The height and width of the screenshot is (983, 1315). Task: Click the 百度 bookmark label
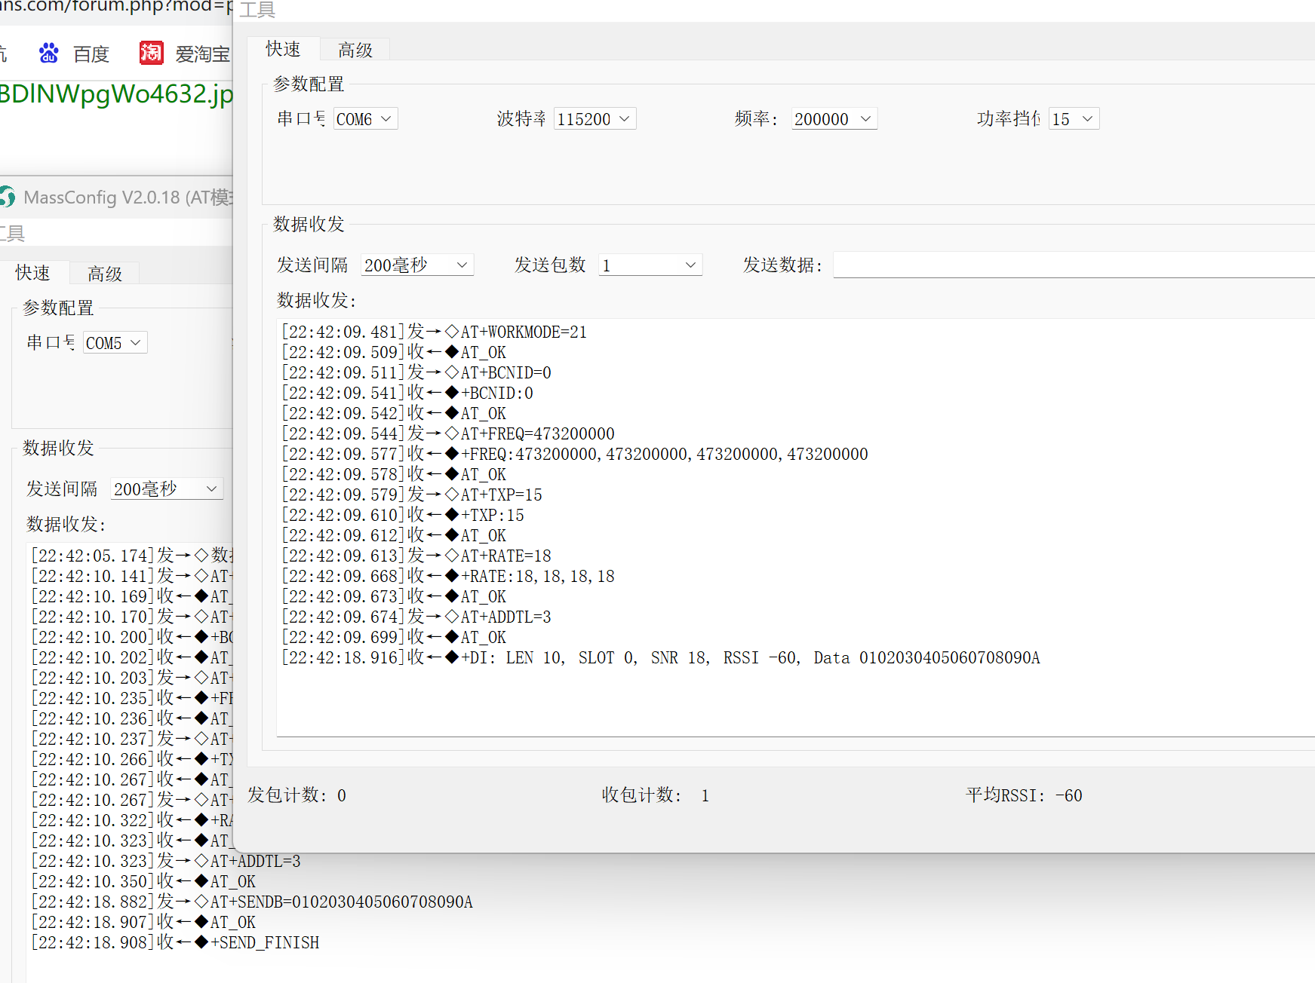click(91, 53)
